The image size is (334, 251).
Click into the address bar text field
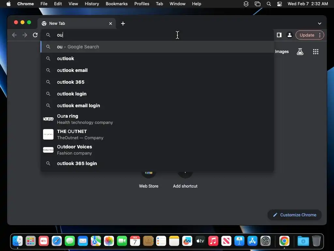[157, 35]
